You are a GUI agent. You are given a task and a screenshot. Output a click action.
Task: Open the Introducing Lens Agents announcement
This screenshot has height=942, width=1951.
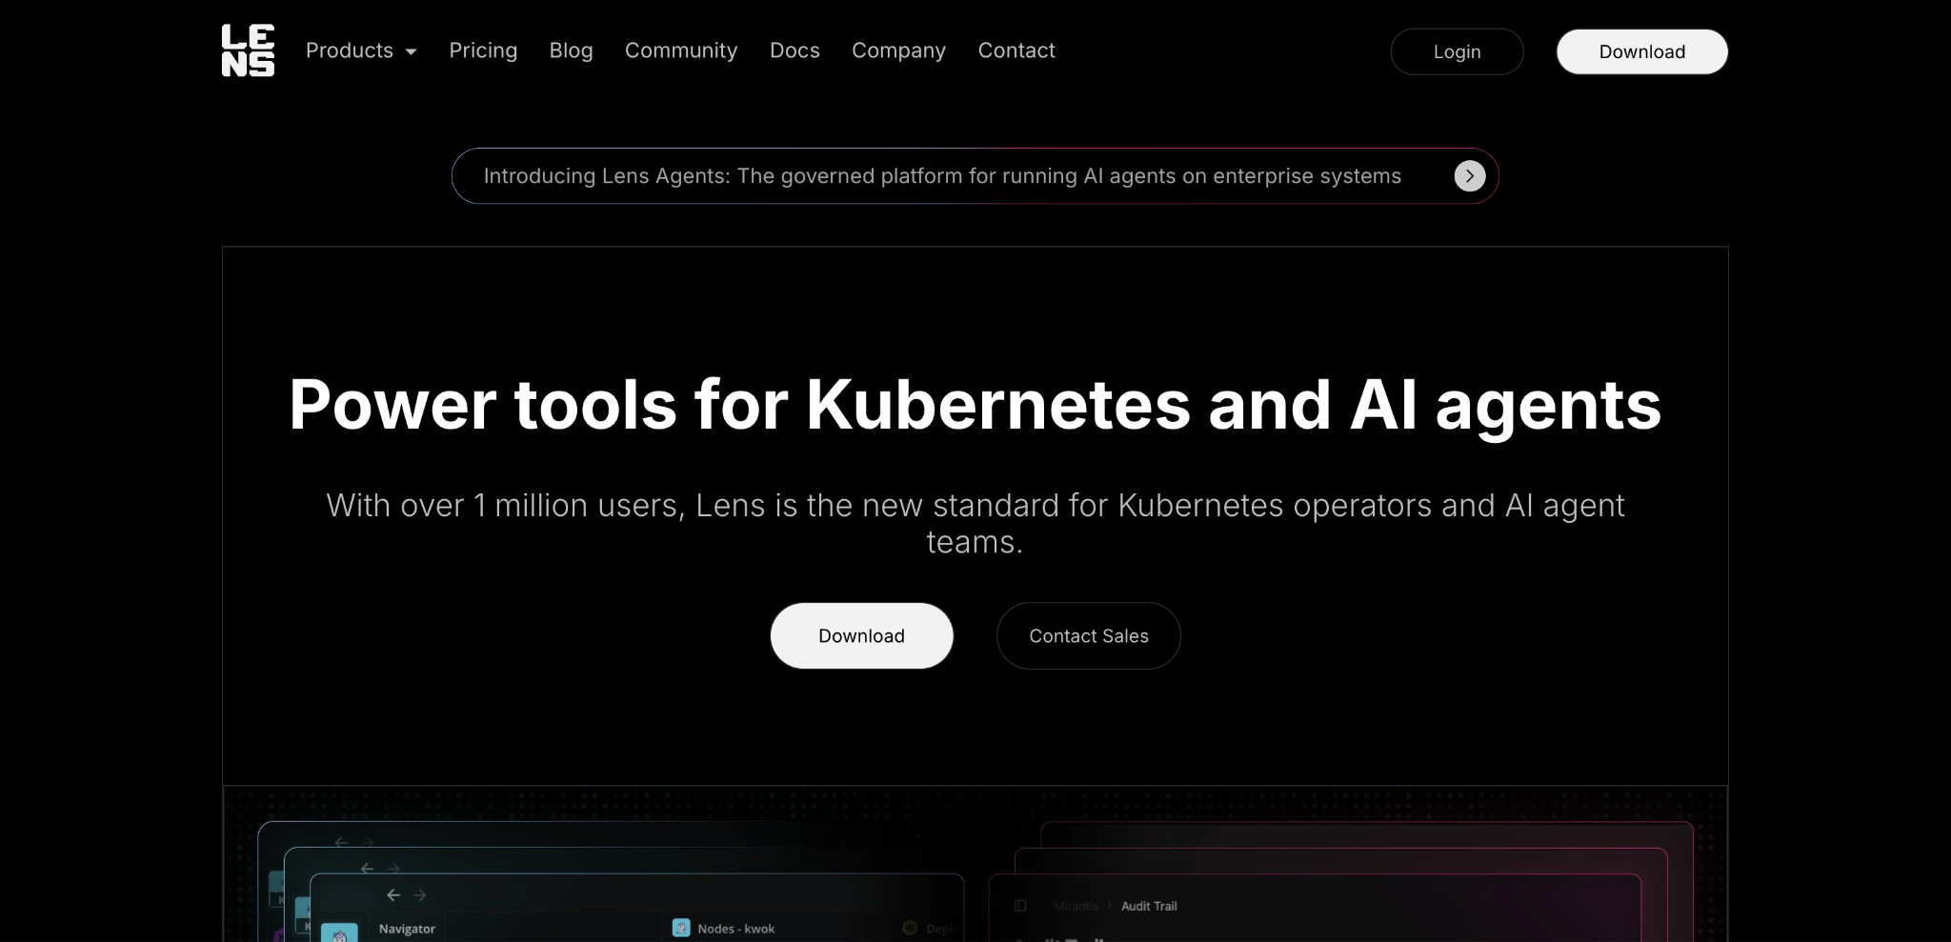(975, 175)
